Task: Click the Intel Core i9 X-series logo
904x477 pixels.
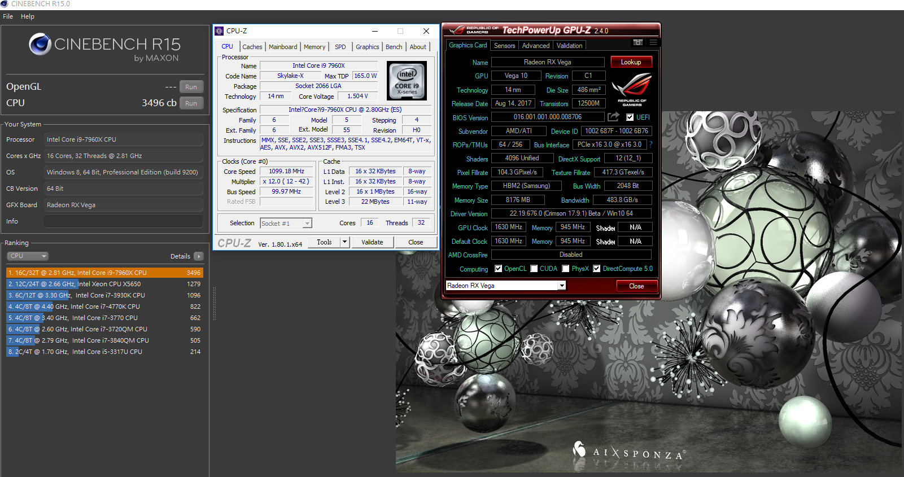Action: point(407,81)
